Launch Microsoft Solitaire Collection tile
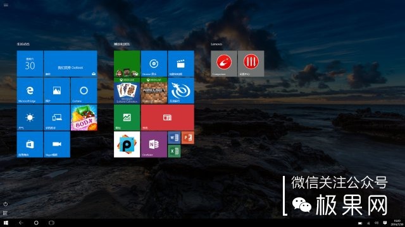 coord(127,91)
